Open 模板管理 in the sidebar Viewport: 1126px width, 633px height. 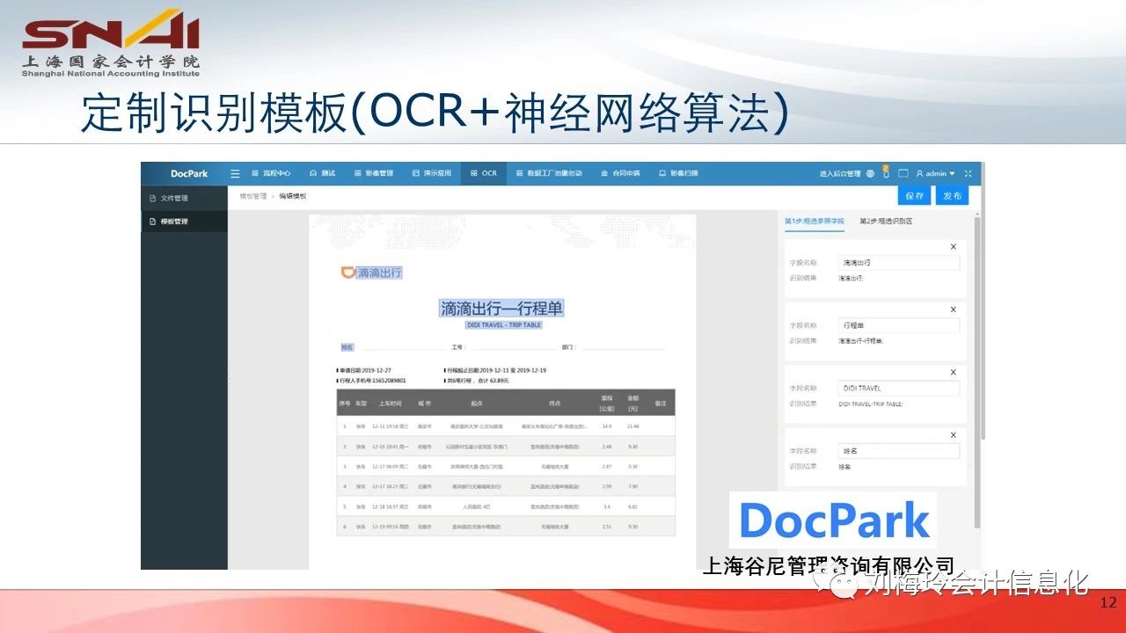(x=184, y=222)
